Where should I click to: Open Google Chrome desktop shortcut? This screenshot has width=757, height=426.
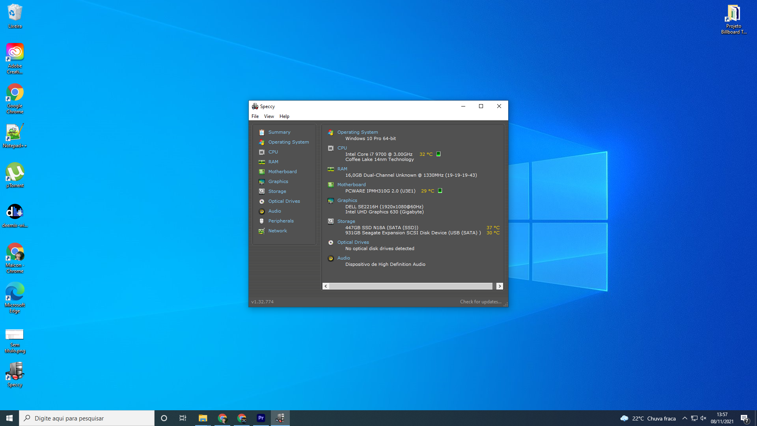tap(15, 99)
